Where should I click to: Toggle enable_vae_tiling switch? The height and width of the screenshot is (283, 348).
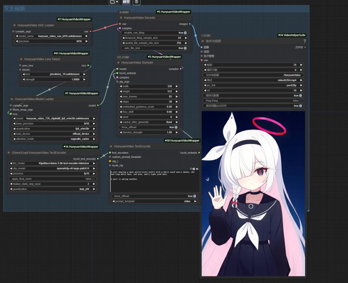pos(185,33)
